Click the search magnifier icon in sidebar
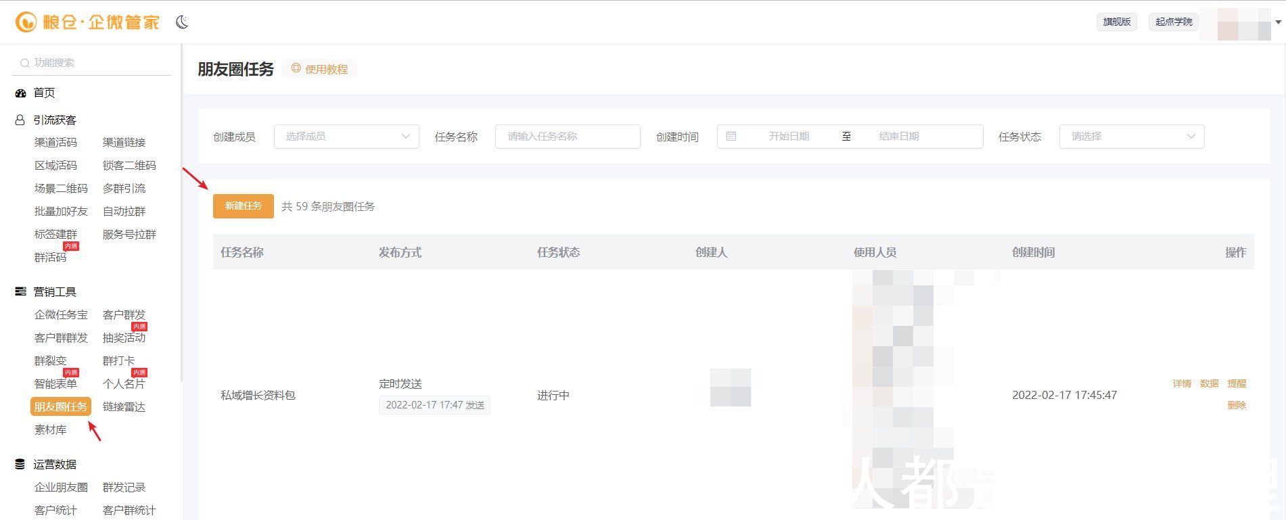The height and width of the screenshot is (520, 1286). point(24,63)
